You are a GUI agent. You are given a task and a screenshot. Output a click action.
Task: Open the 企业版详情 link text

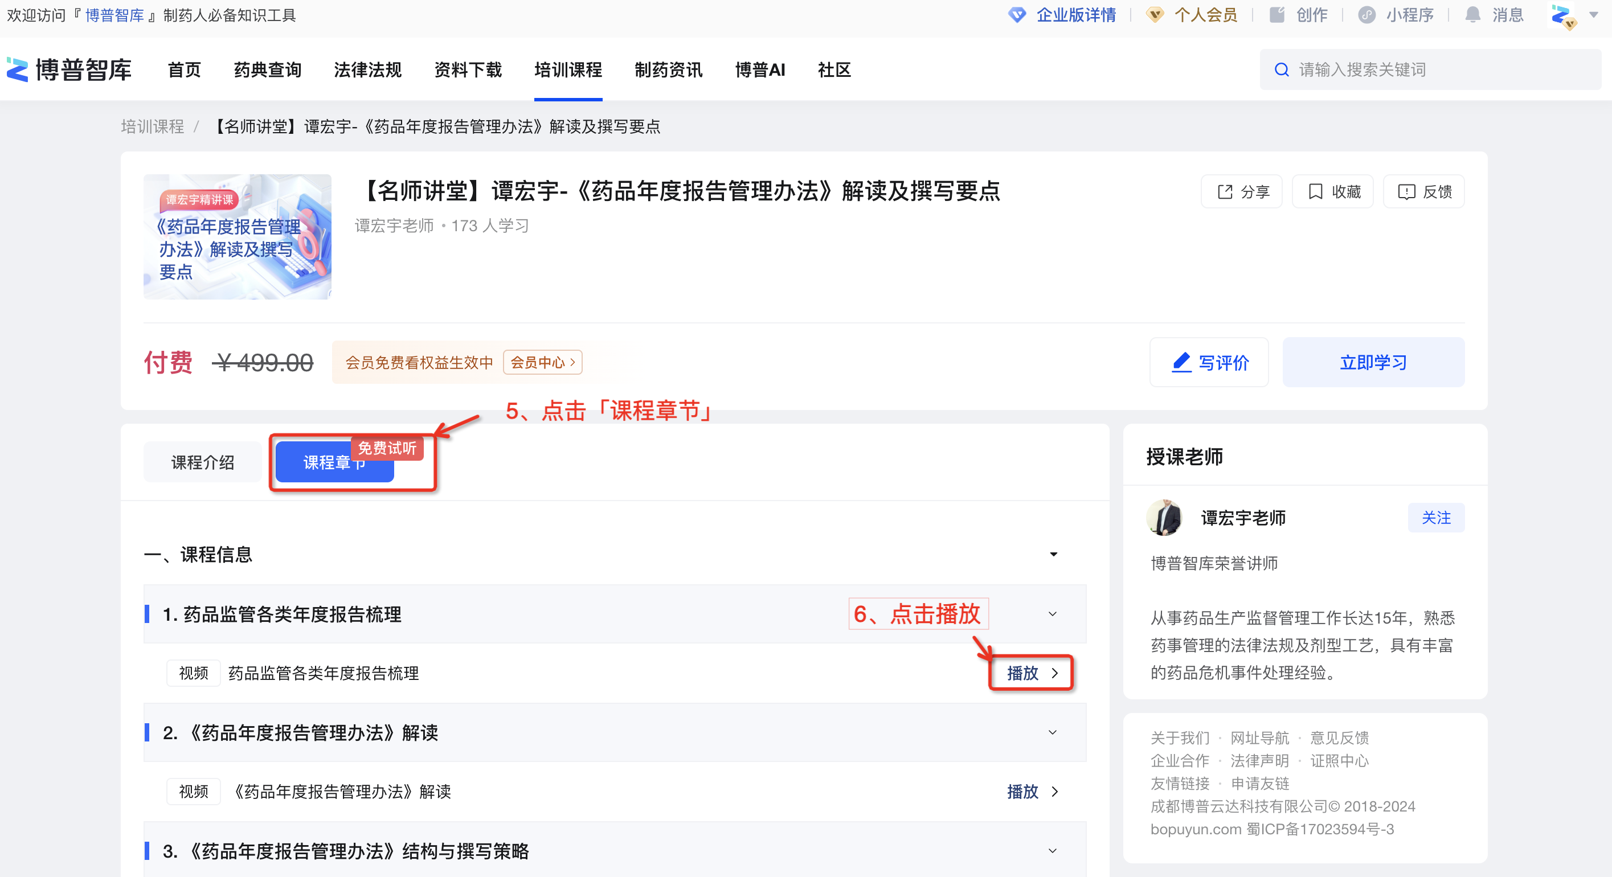1075,15
